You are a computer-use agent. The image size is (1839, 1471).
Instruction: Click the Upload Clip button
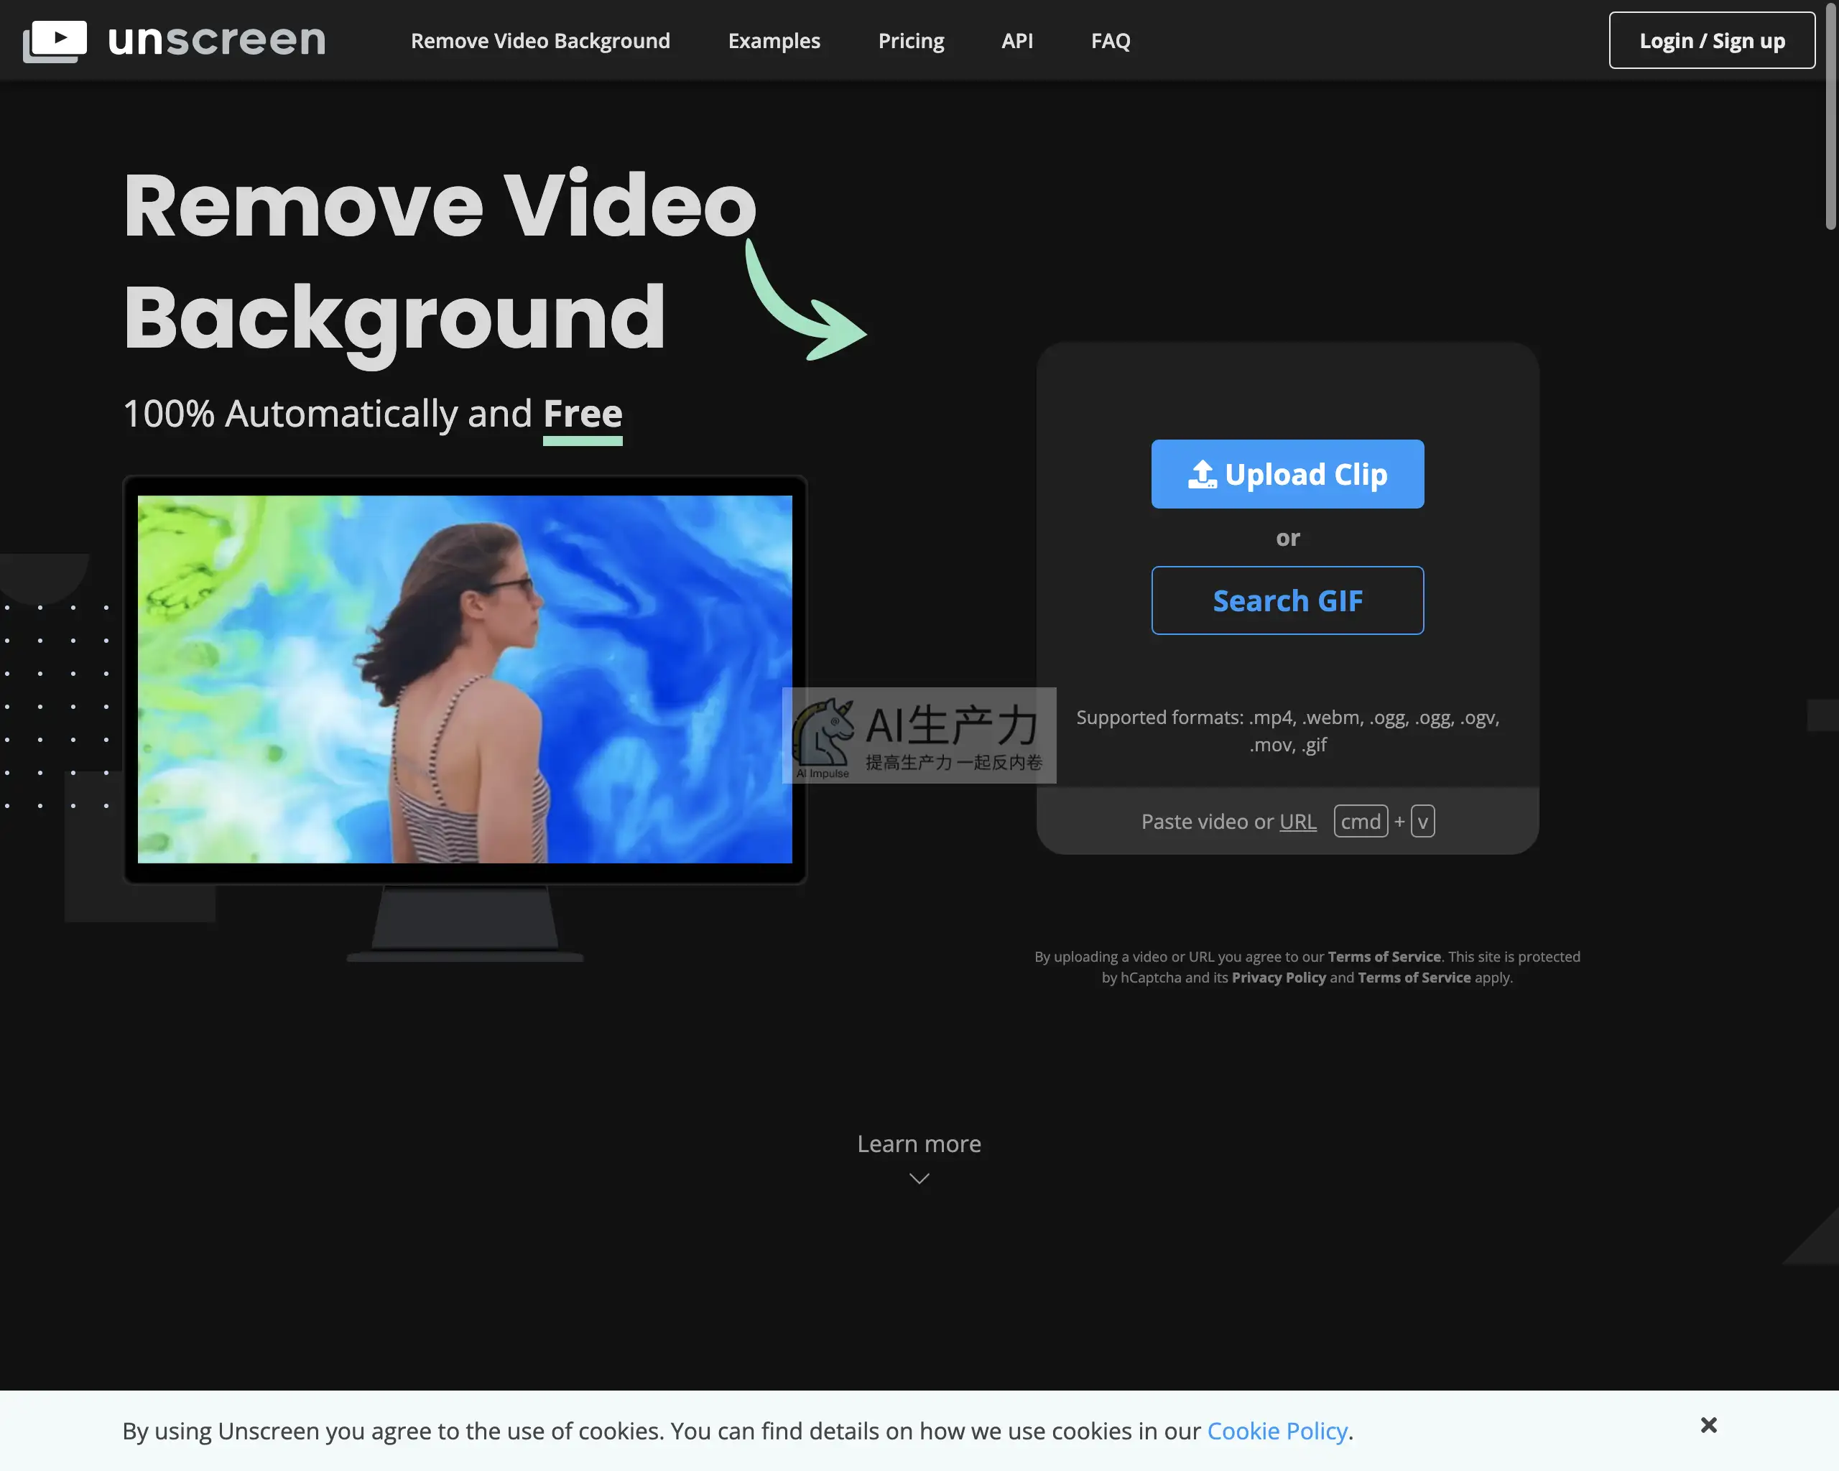(x=1287, y=474)
